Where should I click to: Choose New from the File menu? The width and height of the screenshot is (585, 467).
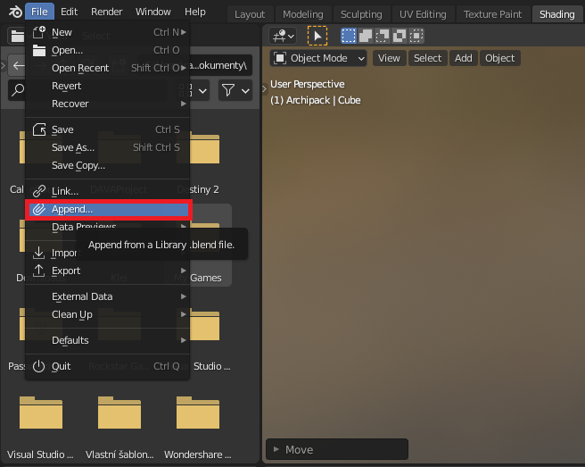(x=107, y=32)
